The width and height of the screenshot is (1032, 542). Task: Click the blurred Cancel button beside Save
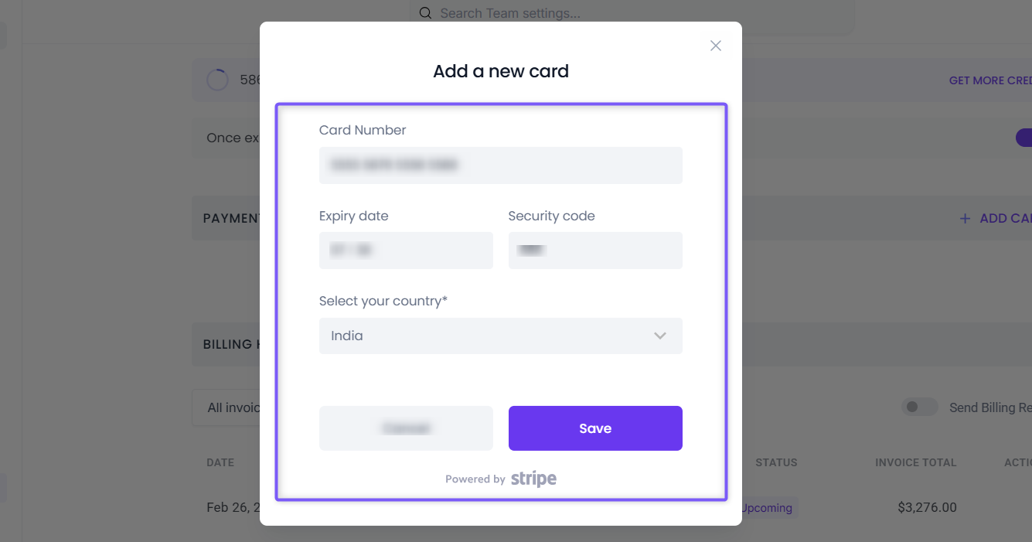406,428
